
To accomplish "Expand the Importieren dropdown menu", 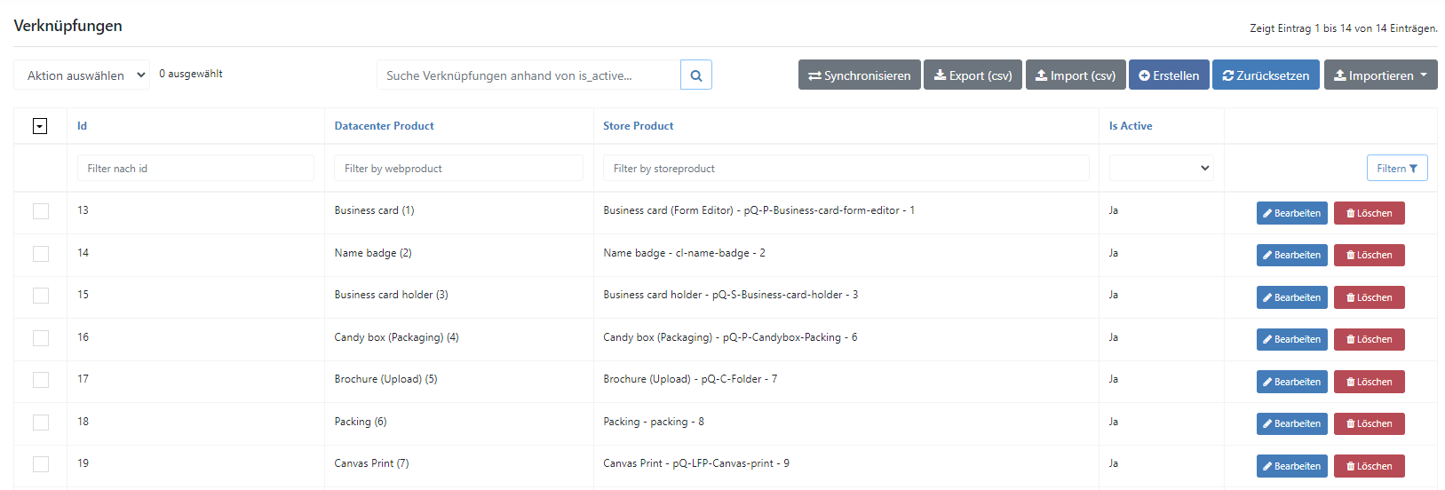I will pos(1380,75).
